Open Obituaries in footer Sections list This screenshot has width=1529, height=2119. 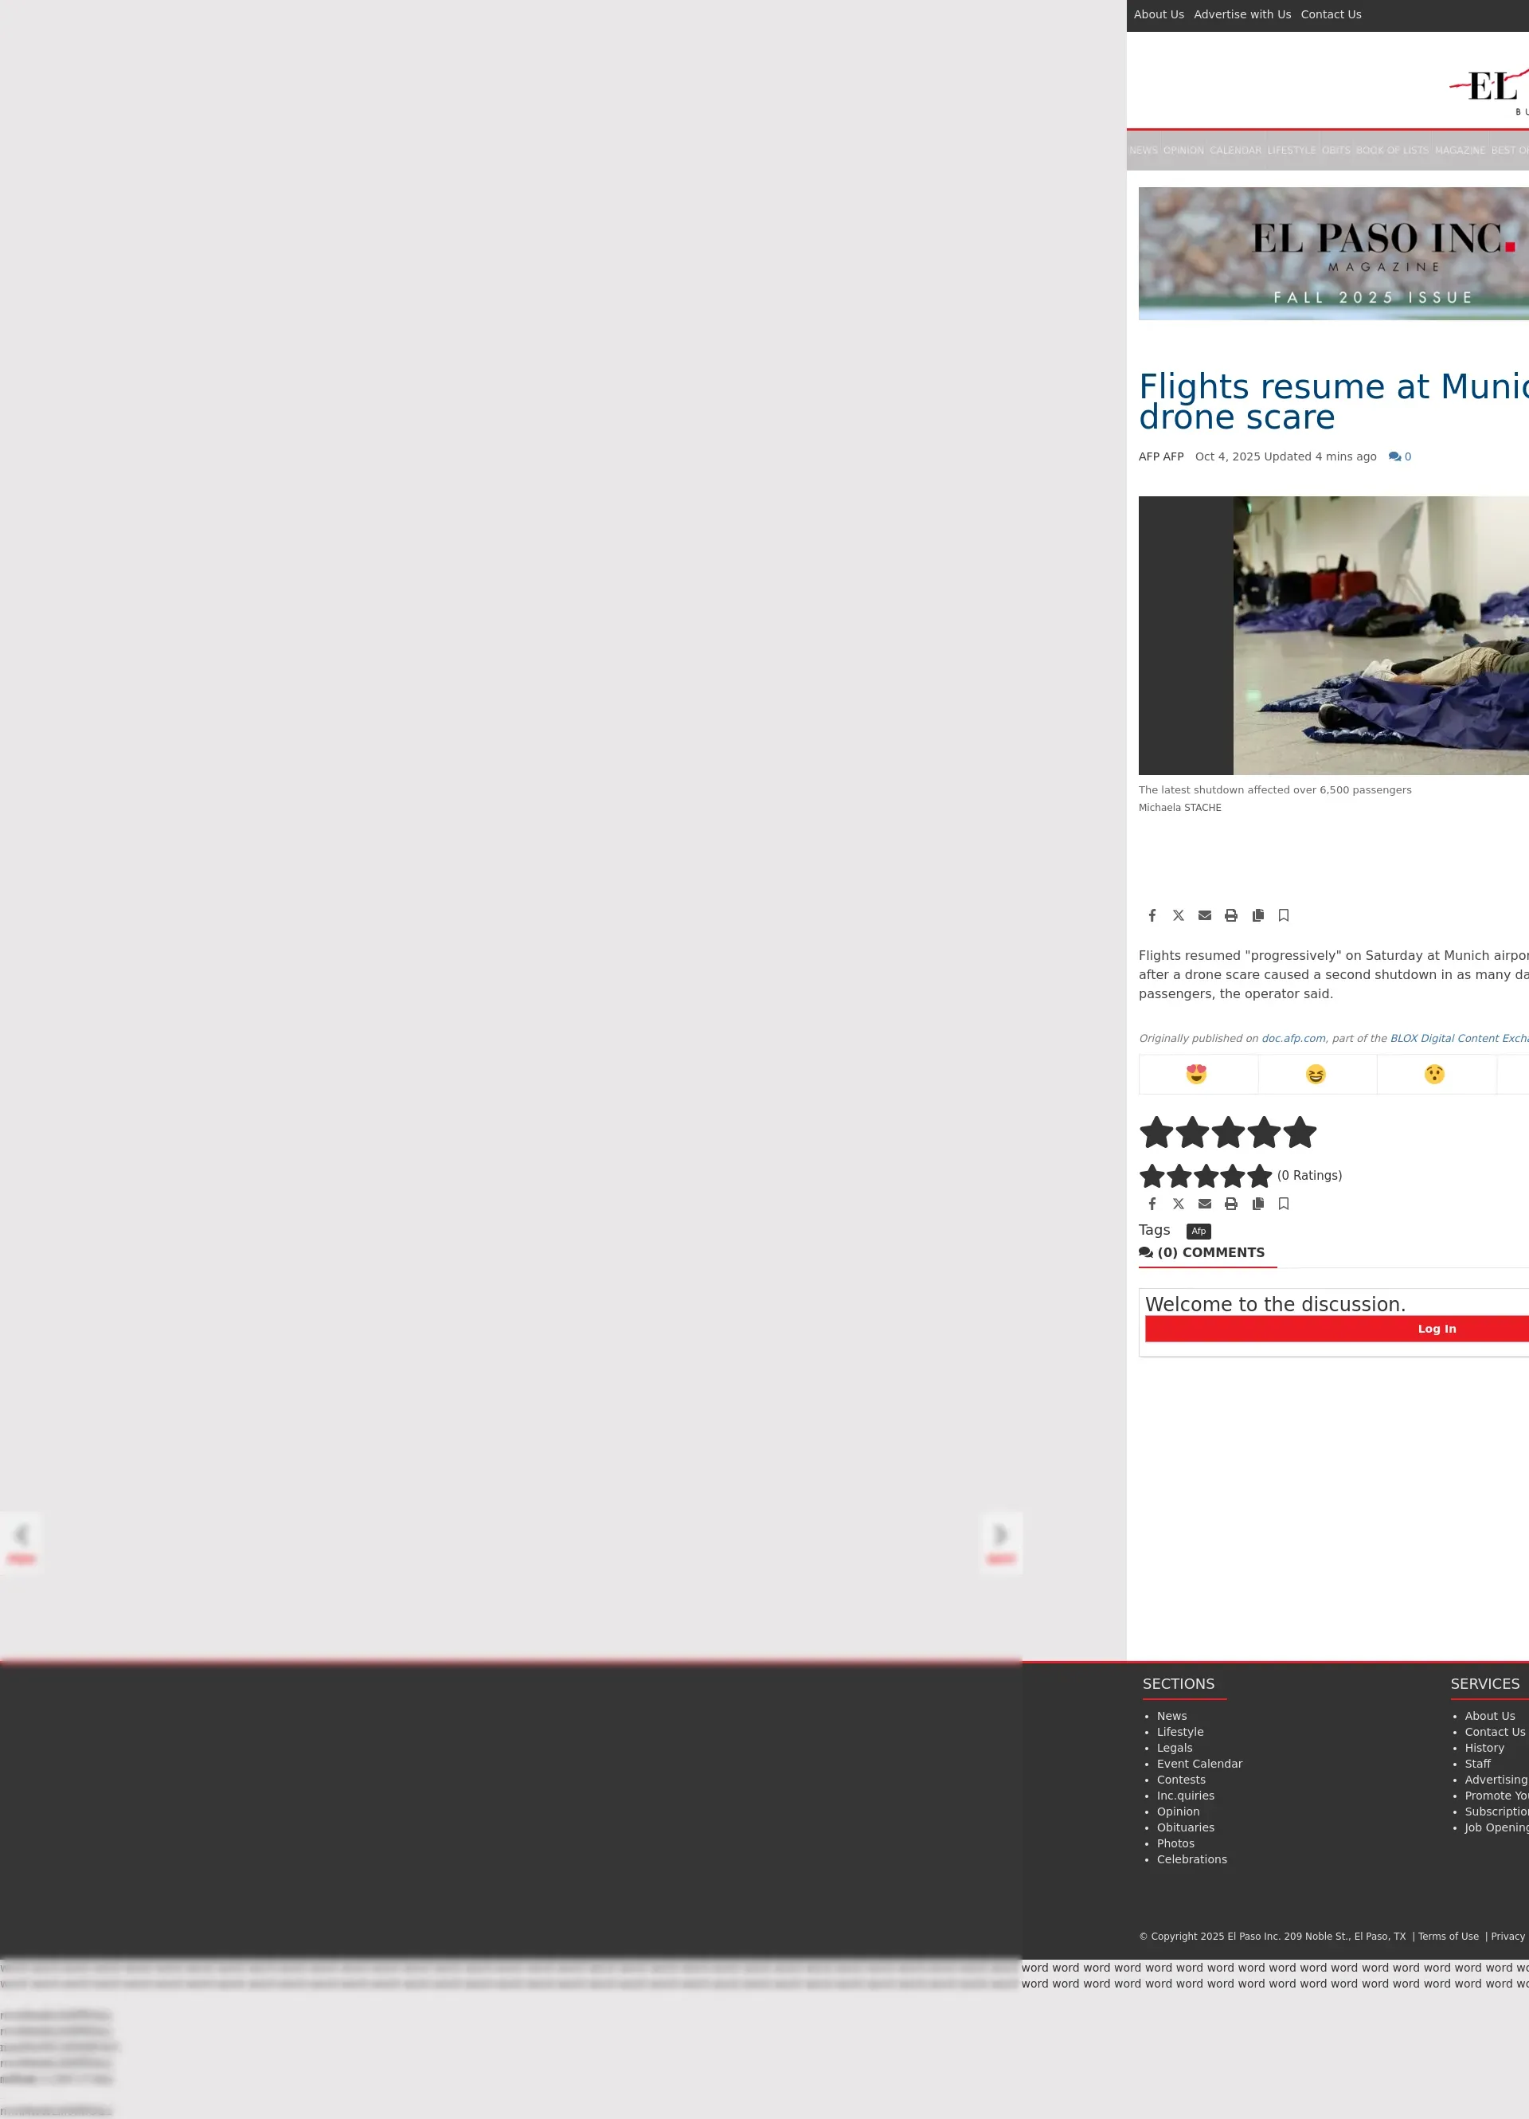point(1185,1827)
